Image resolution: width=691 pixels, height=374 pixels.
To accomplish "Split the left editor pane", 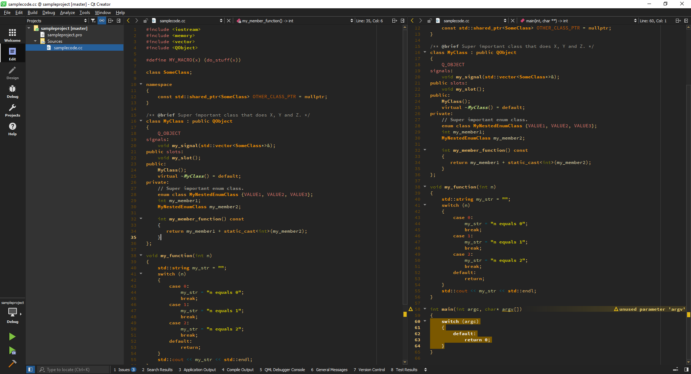I will coord(394,21).
